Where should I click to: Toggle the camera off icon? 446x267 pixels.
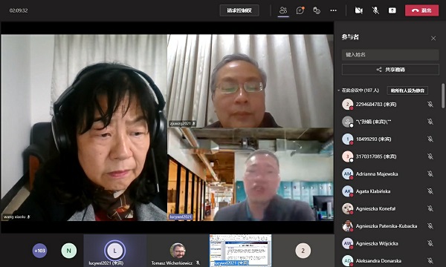pyautogui.click(x=359, y=10)
